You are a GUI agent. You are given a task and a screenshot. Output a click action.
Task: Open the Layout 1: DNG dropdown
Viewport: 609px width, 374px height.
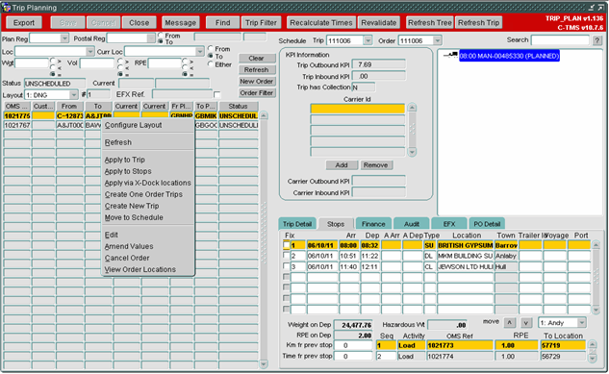[x=74, y=95]
